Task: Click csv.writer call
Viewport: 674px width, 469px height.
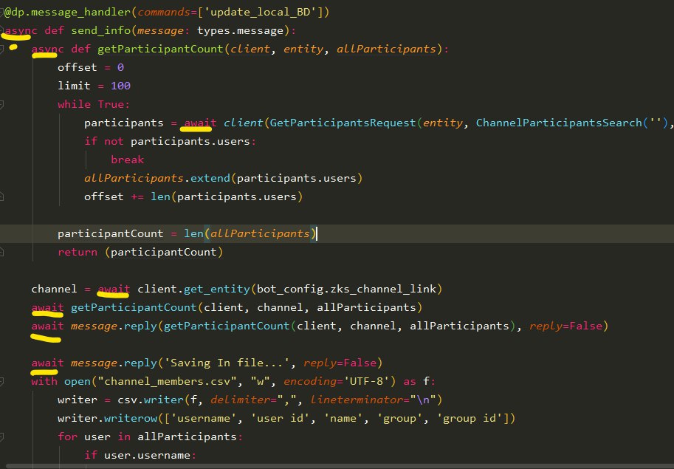Action: [x=151, y=400]
